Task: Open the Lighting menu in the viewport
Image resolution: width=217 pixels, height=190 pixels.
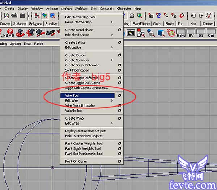Action: (15, 44)
